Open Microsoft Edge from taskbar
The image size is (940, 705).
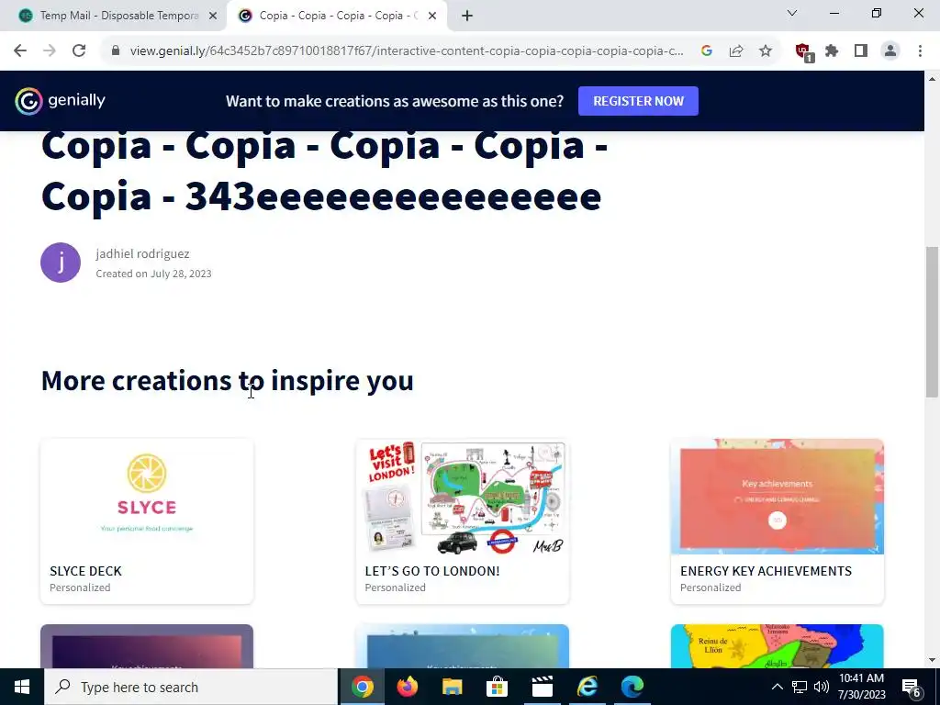tap(632, 687)
